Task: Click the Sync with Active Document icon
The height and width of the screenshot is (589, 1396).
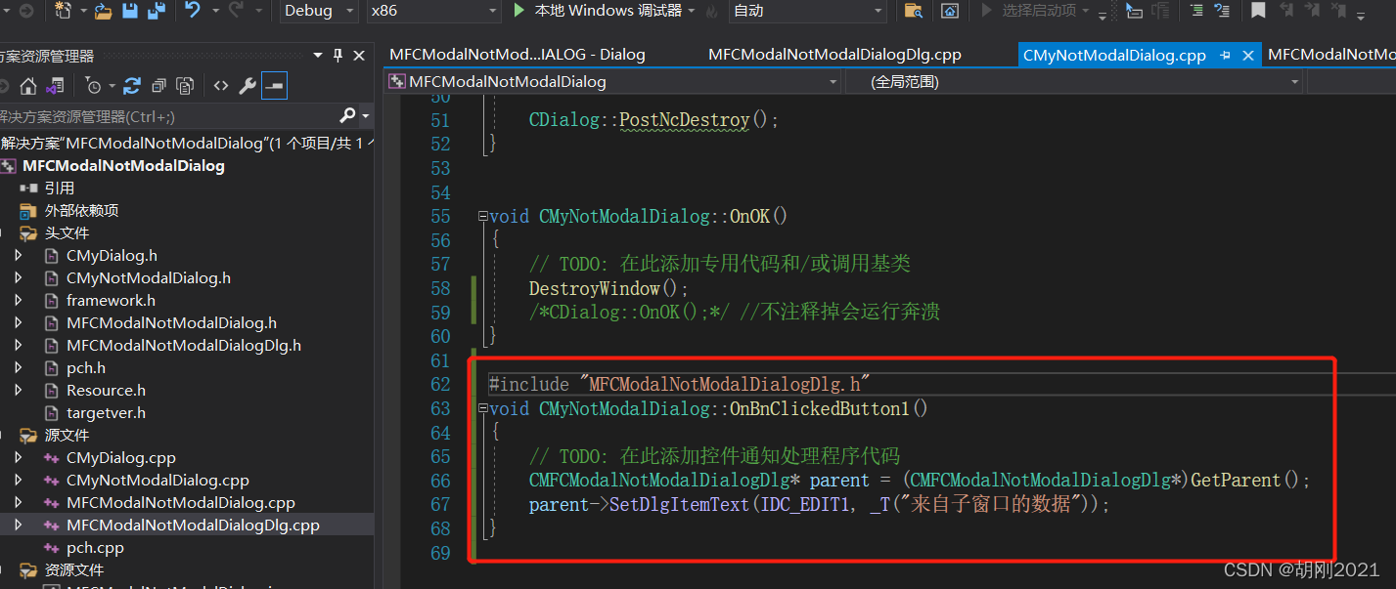Action: tap(132, 86)
